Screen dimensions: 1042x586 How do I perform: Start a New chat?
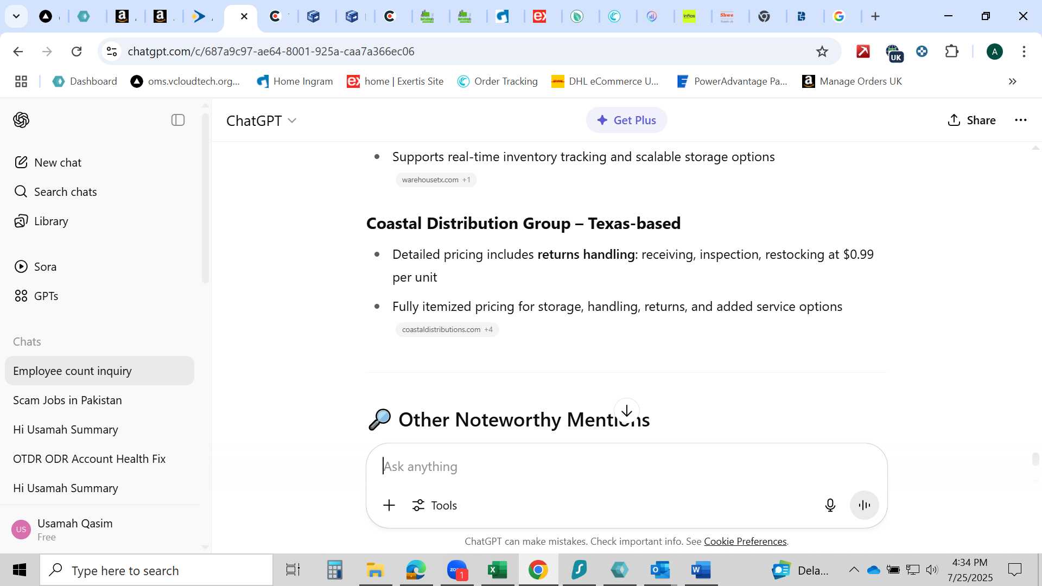coord(48,162)
